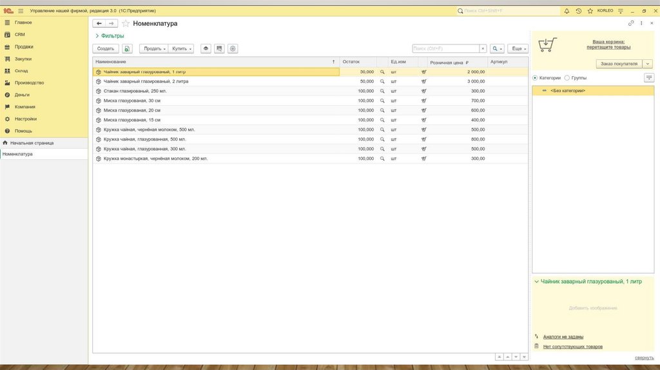
Task: Open list settings gear icon
Action: pos(233,49)
